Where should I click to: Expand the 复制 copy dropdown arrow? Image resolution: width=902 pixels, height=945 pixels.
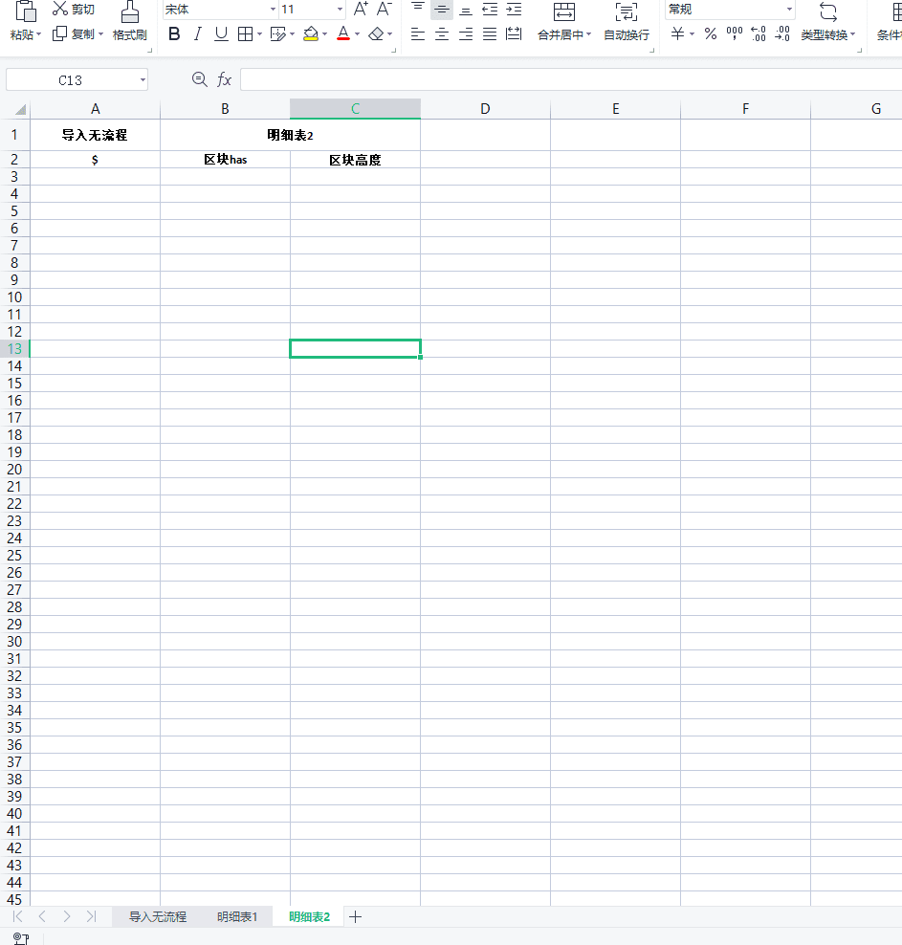tap(100, 34)
